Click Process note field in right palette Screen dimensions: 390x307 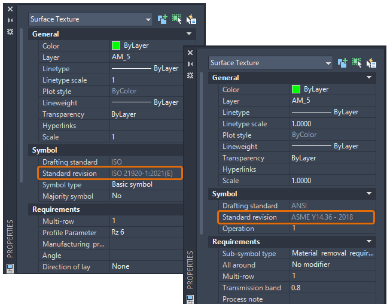333,299
